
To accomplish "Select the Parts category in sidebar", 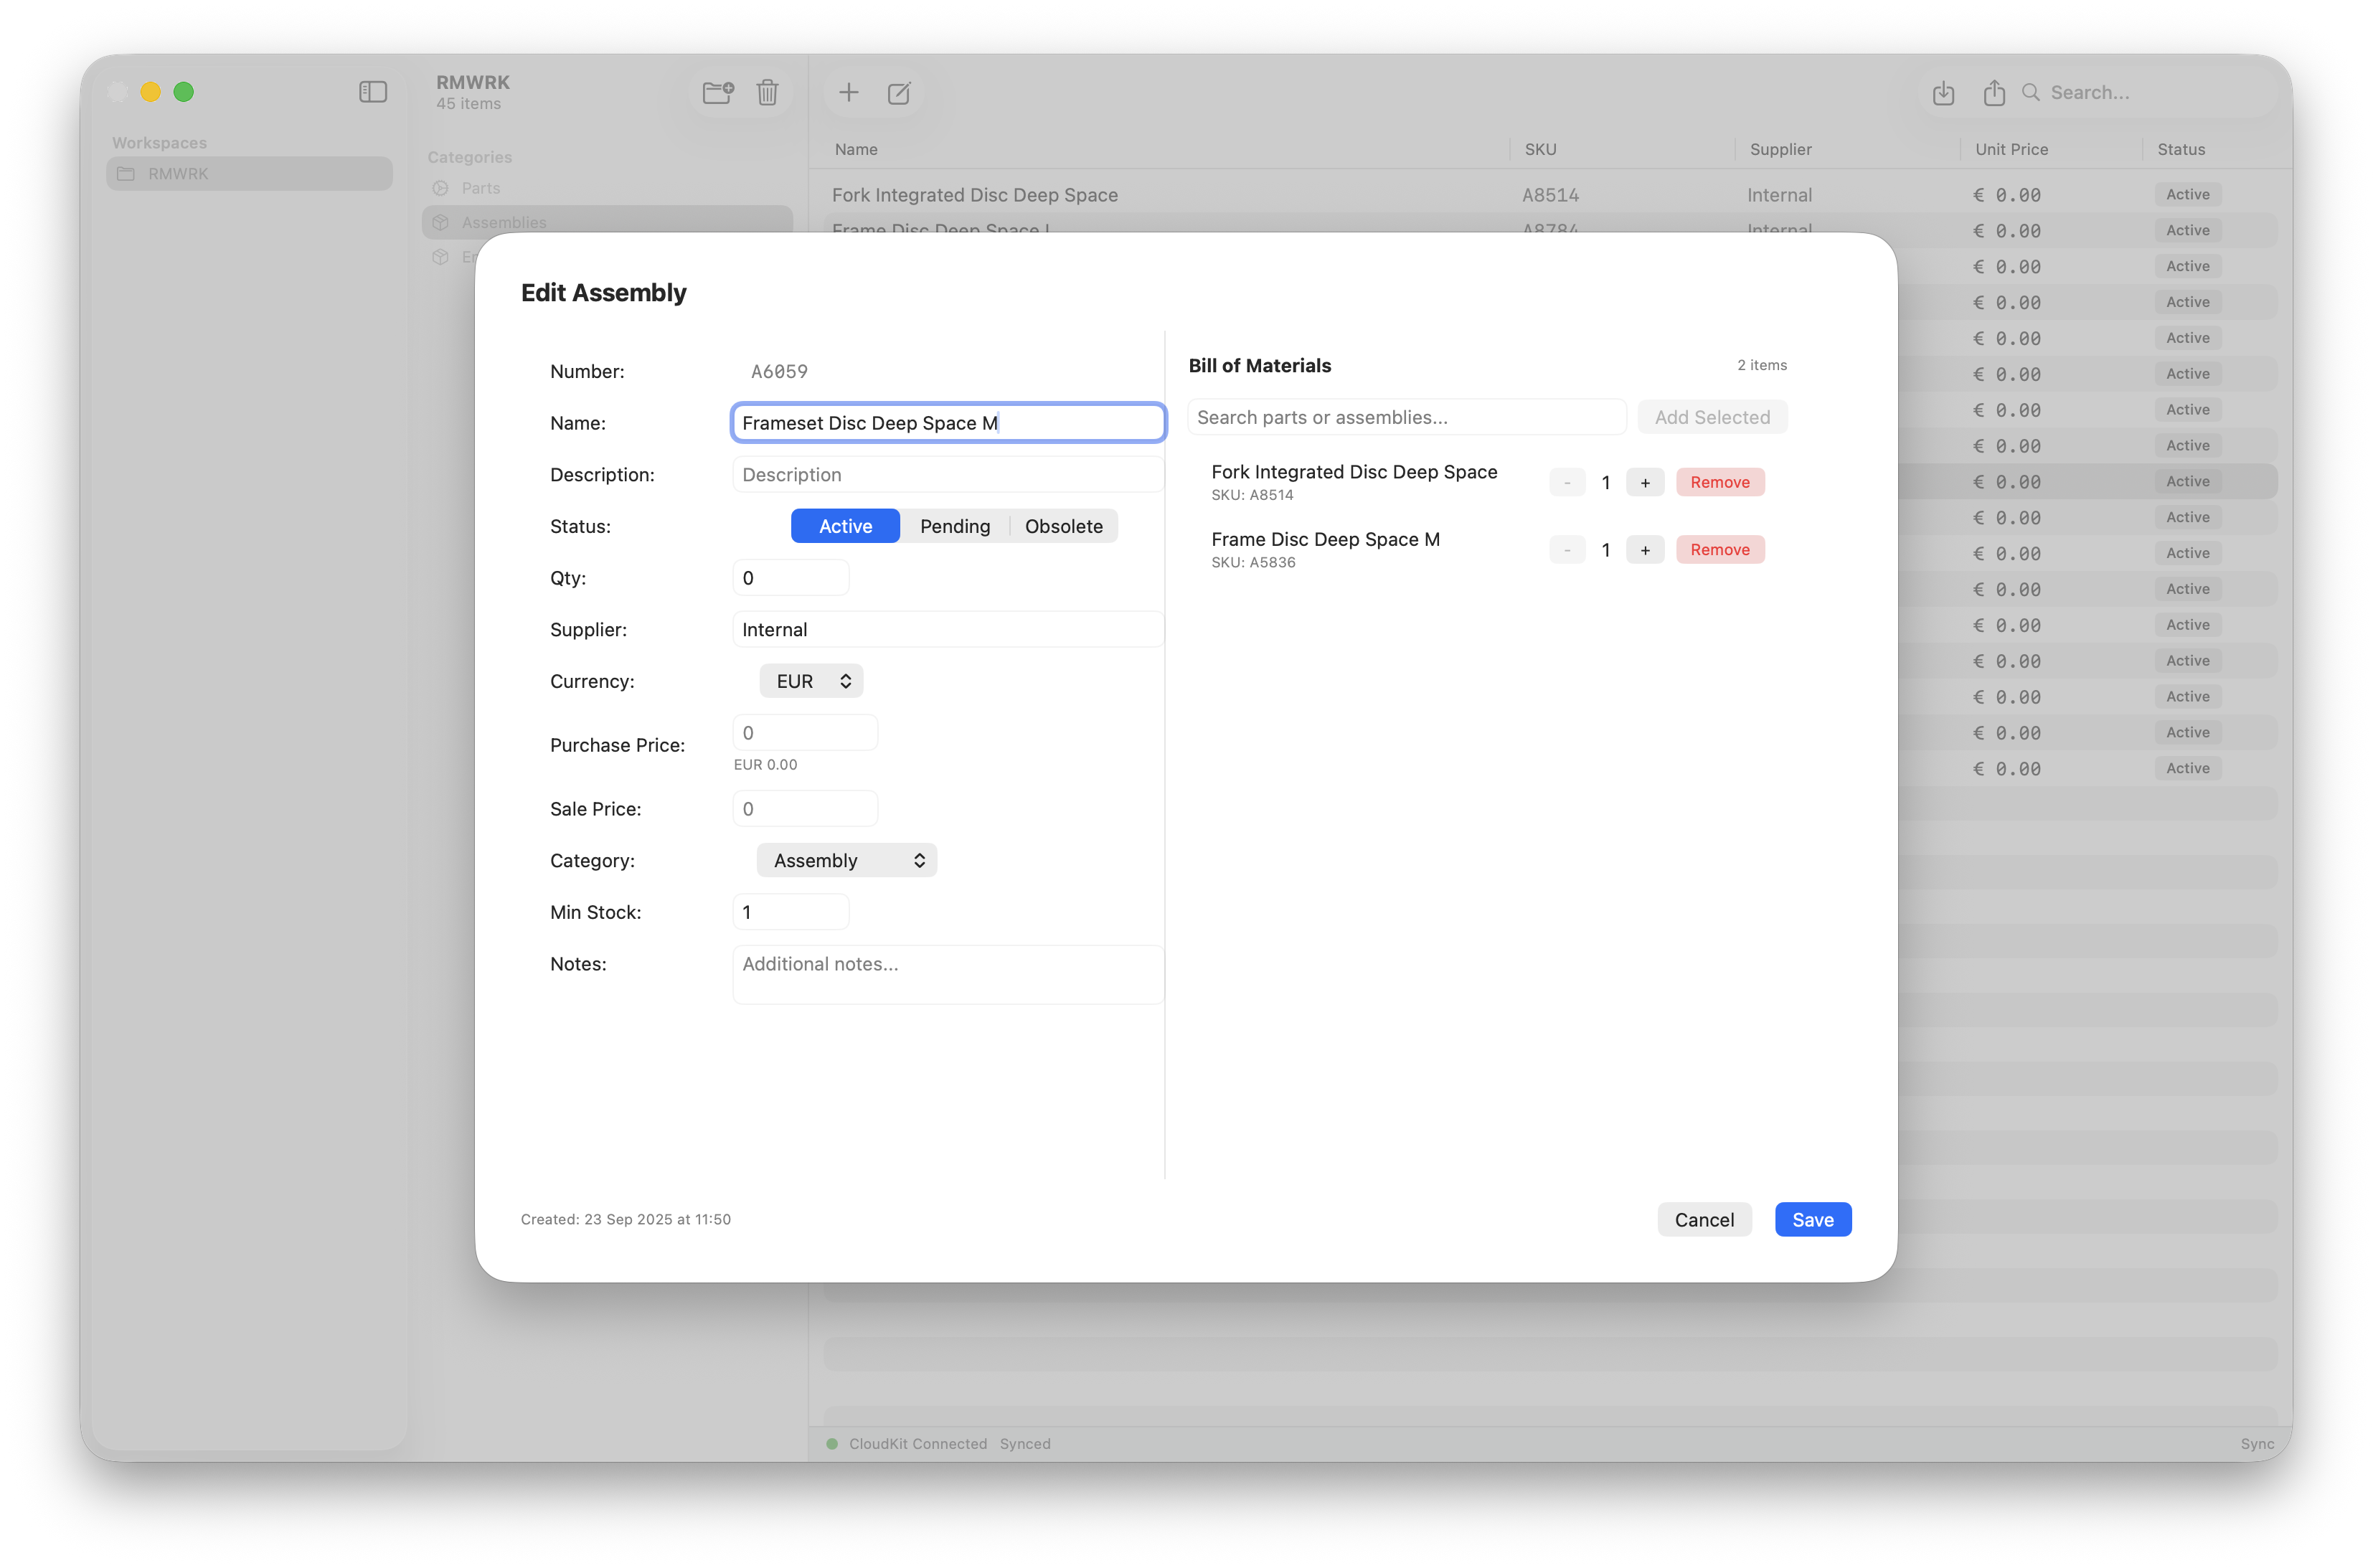I will pyautogui.click(x=481, y=188).
